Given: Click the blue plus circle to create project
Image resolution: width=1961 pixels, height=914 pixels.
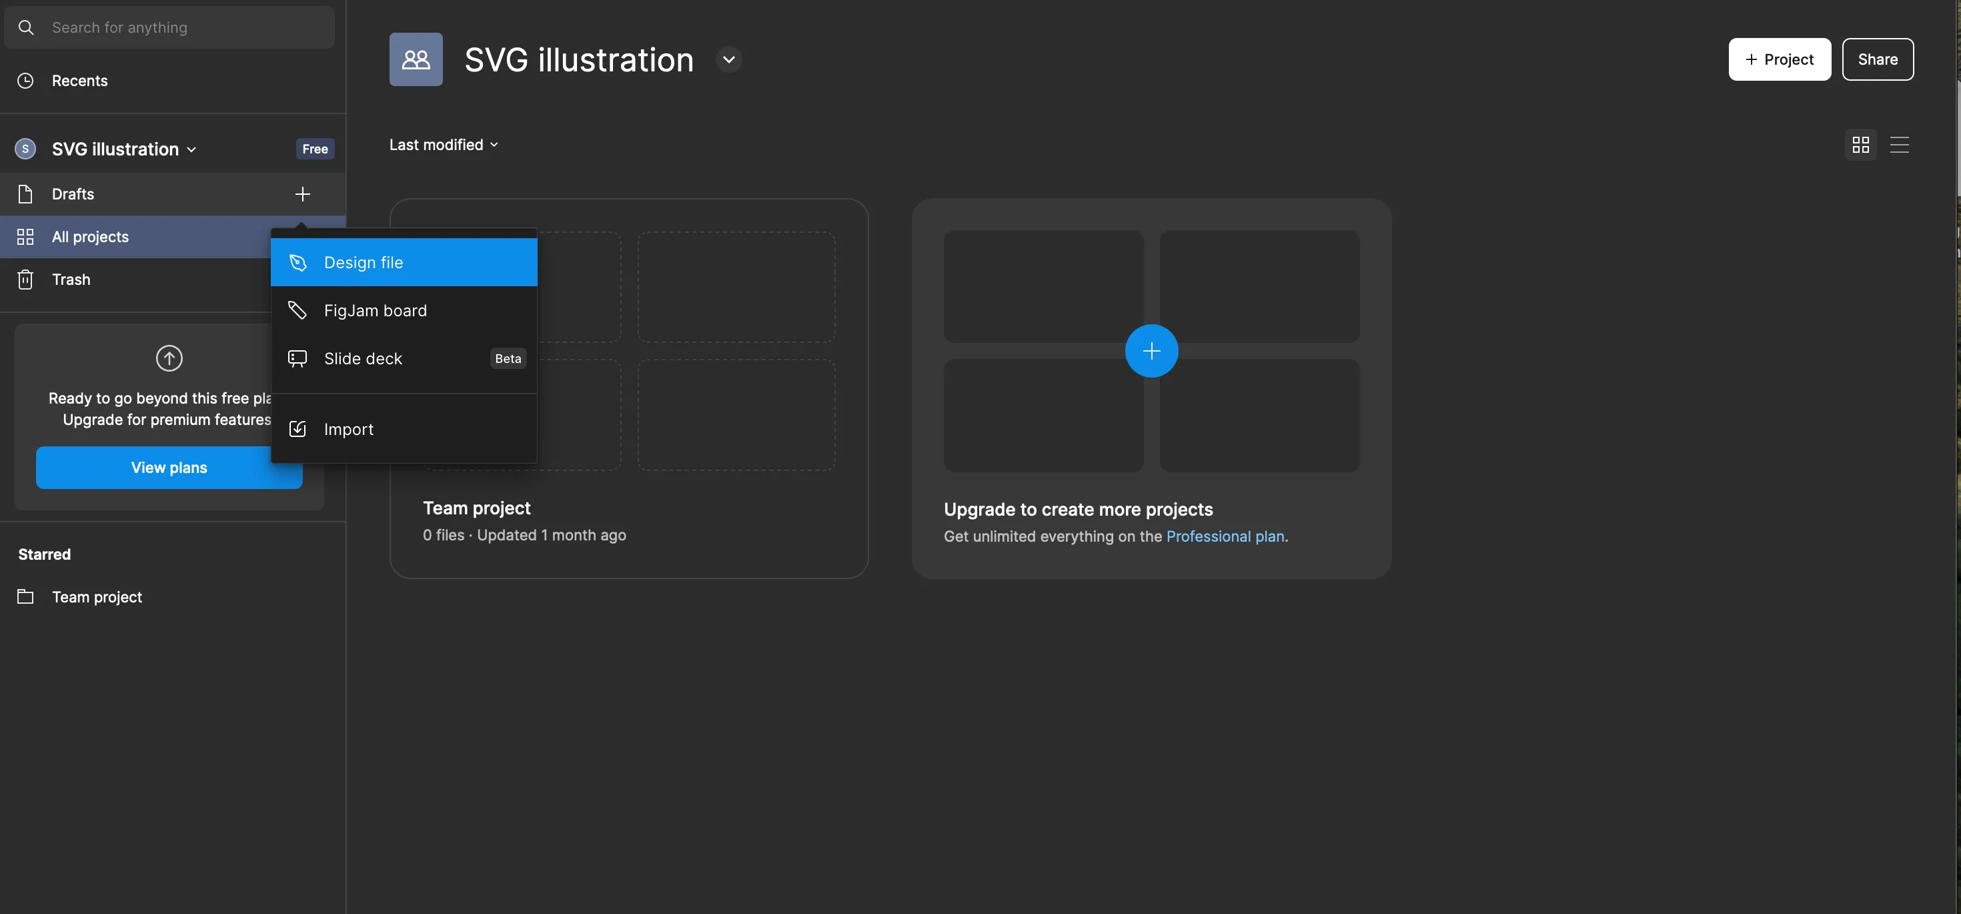Looking at the screenshot, I should point(1151,351).
